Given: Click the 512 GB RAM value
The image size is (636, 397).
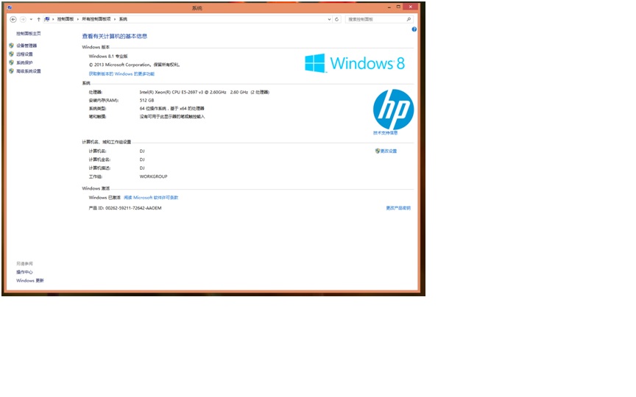Looking at the screenshot, I should 146,101.
